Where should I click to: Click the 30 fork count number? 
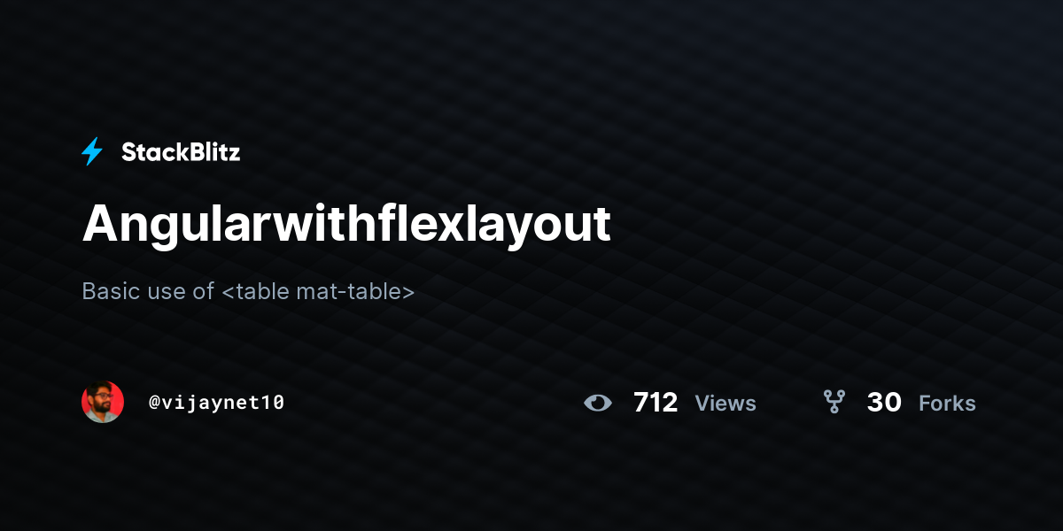884,403
